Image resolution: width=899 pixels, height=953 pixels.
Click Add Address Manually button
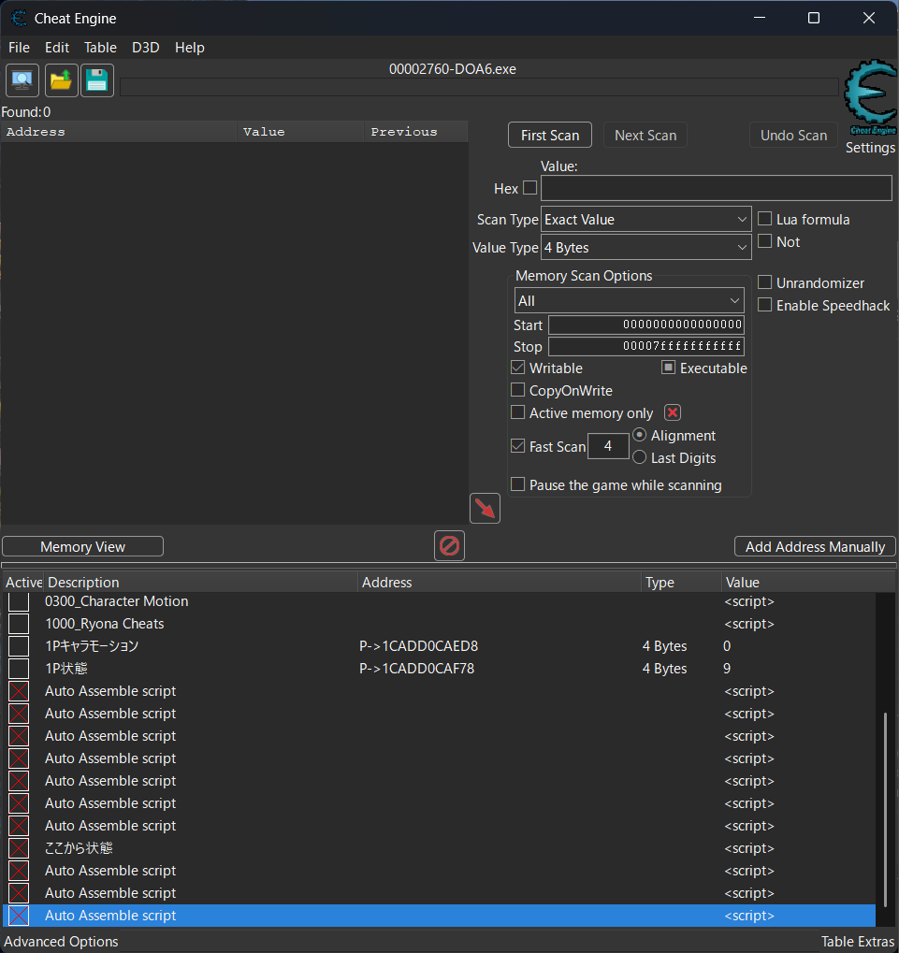click(x=815, y=547)
